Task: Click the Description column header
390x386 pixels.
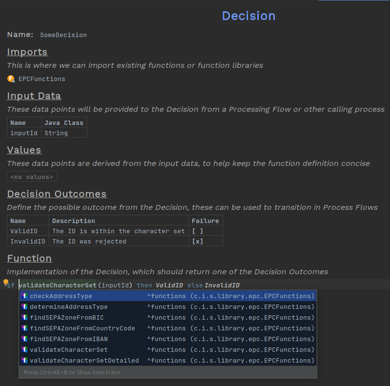Action: (x=119, y=221)
